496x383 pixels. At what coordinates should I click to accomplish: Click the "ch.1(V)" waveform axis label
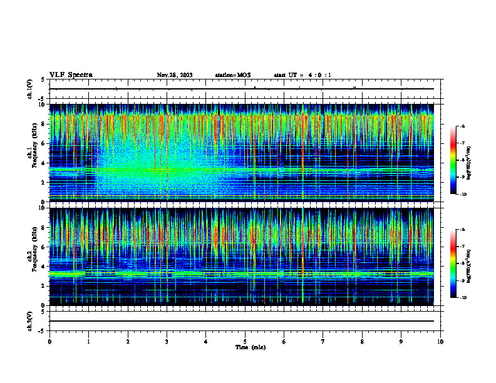pyautogui.click(x=29, y=89)
